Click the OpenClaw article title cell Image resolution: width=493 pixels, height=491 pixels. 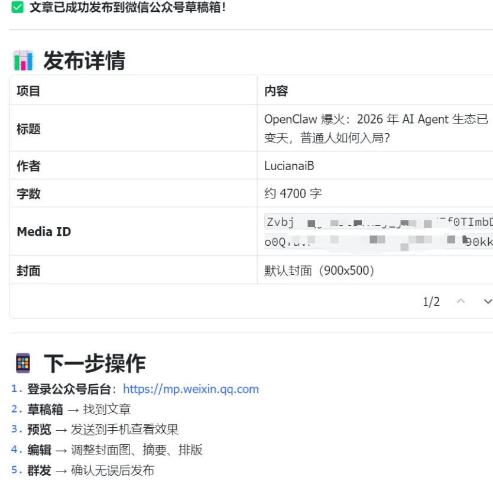(376, 128)
